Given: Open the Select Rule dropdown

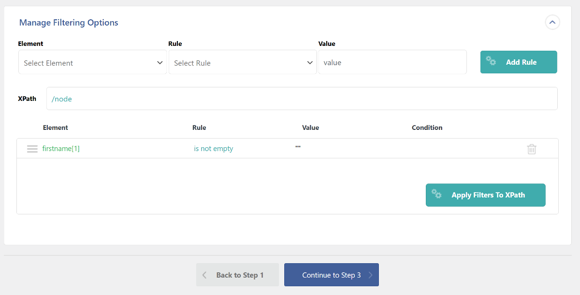Looking at the screenshot, I should click(243, 63).
